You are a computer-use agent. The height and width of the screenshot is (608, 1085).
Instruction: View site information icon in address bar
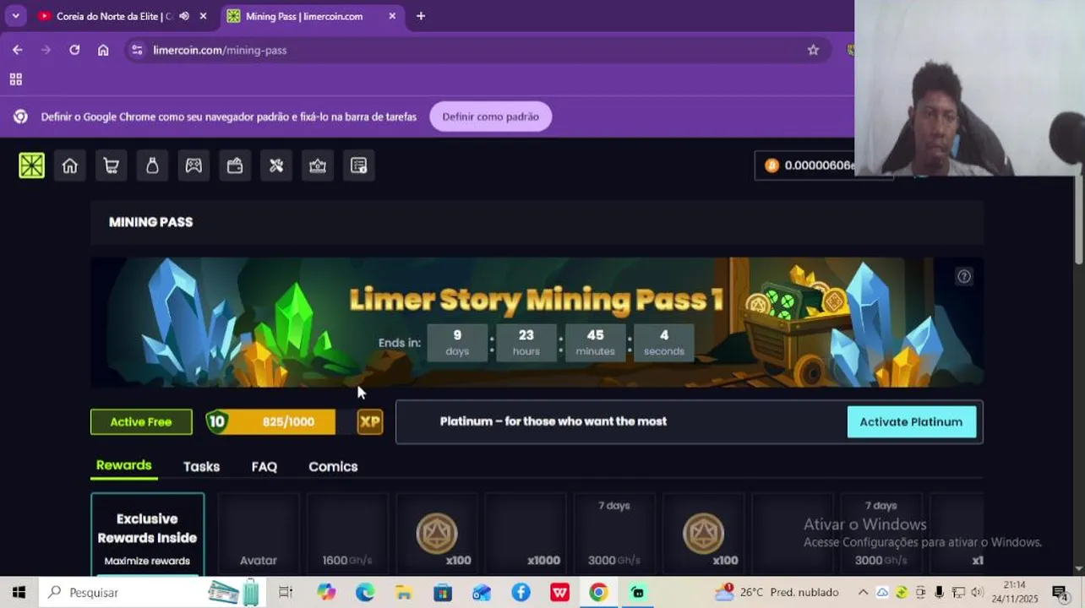point(138,50)
